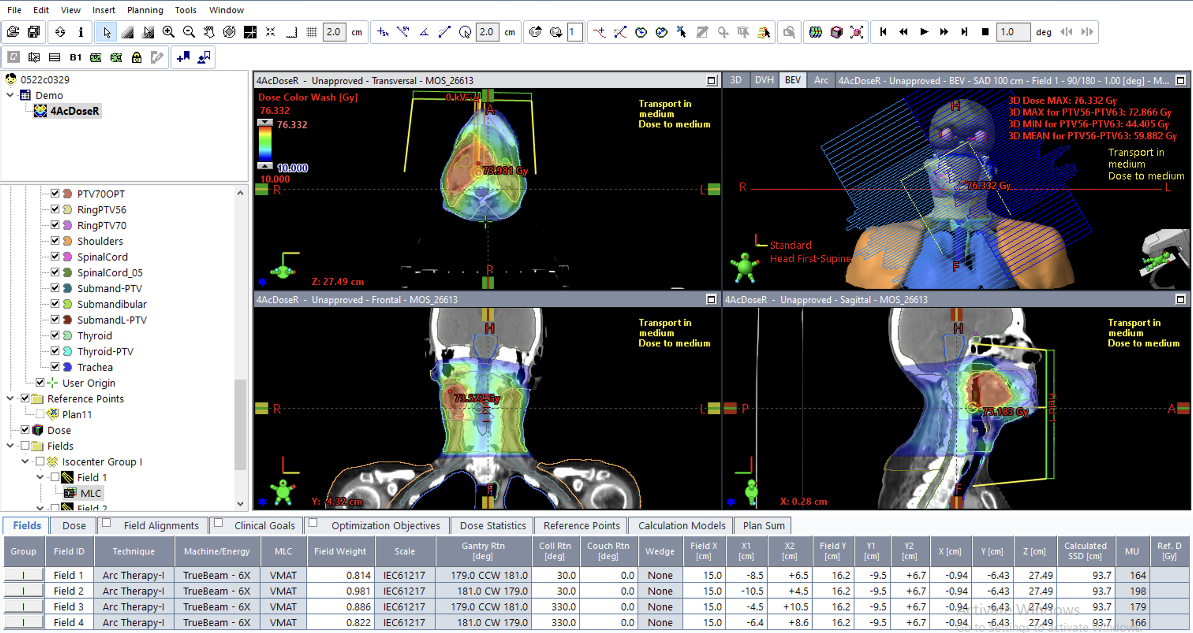Collapse the Isocenter Group I node
The height and width of the screenshot is (633, 1193).
[24, 461]
